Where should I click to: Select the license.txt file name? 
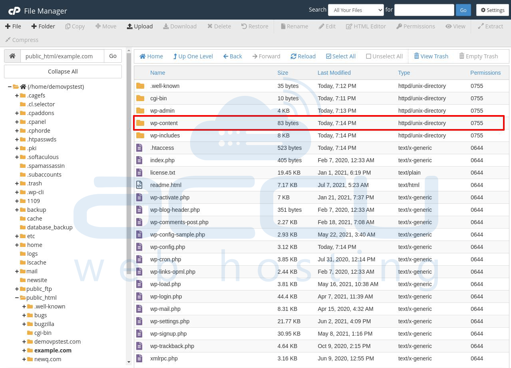(163, 173)
